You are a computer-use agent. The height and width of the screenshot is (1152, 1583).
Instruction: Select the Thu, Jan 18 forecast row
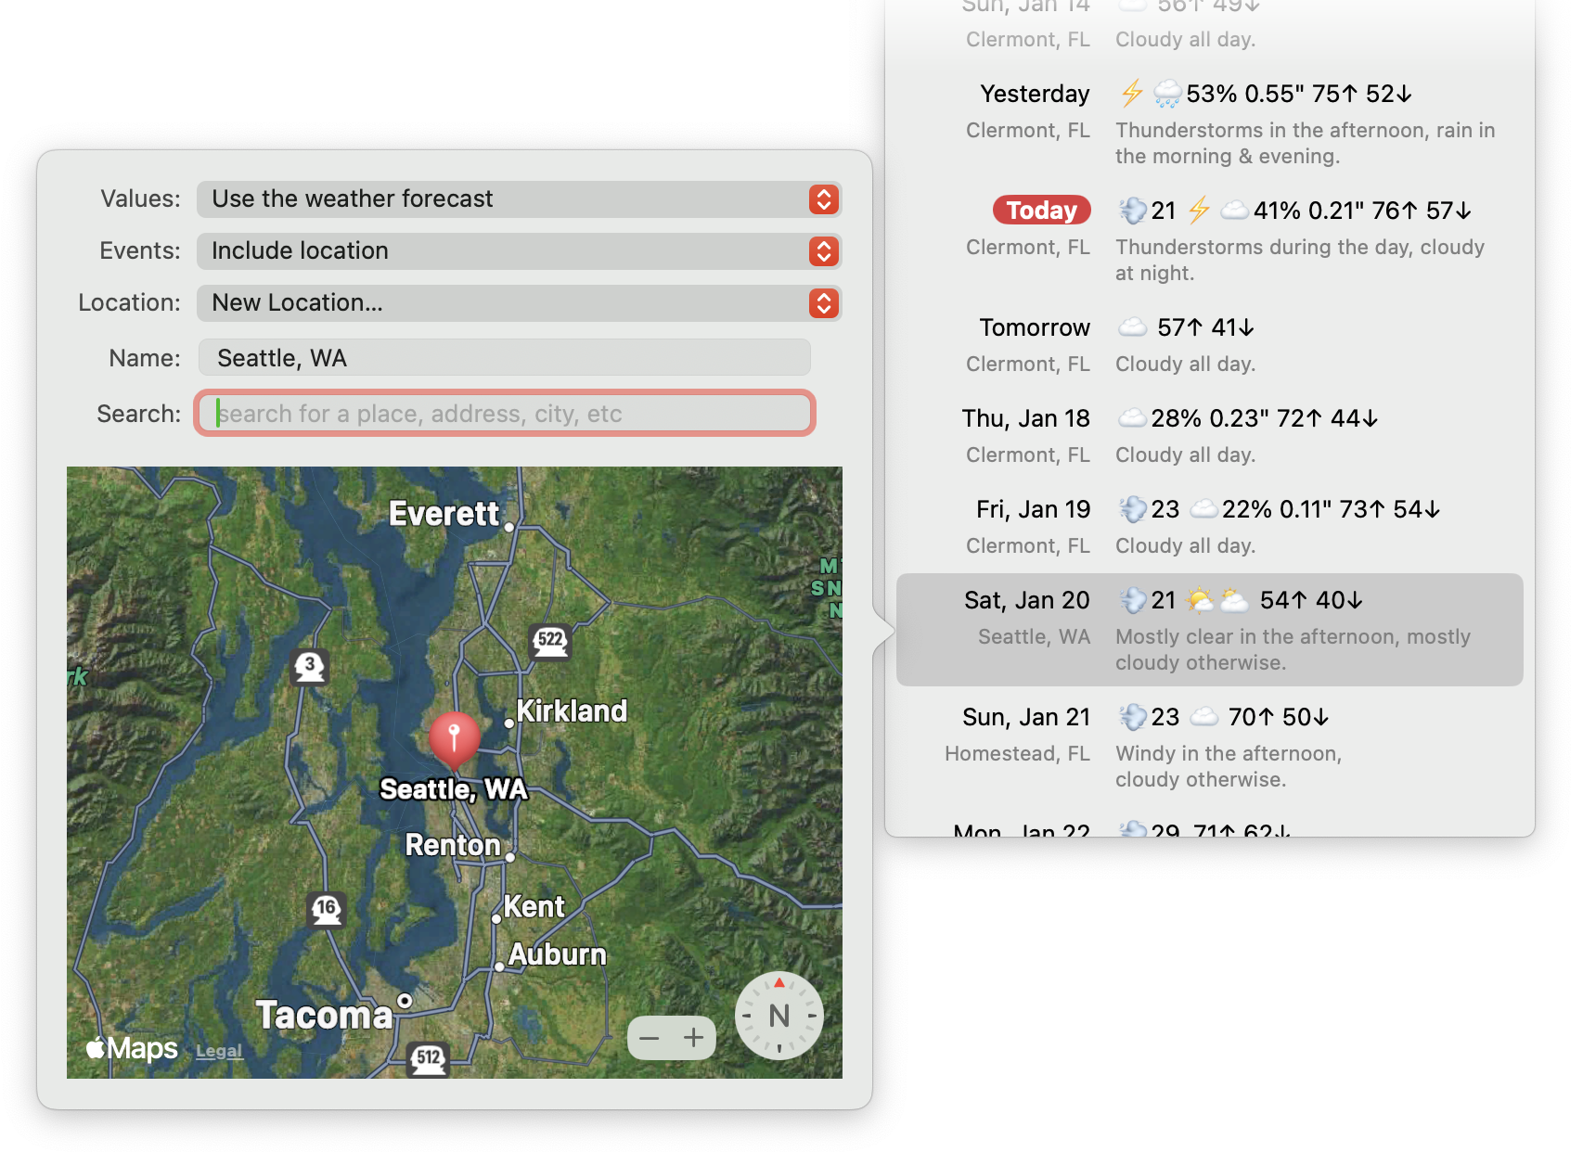point(1209,436)
